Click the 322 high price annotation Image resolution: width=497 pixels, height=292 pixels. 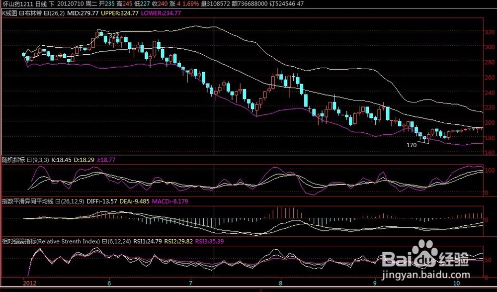point(113,36)
